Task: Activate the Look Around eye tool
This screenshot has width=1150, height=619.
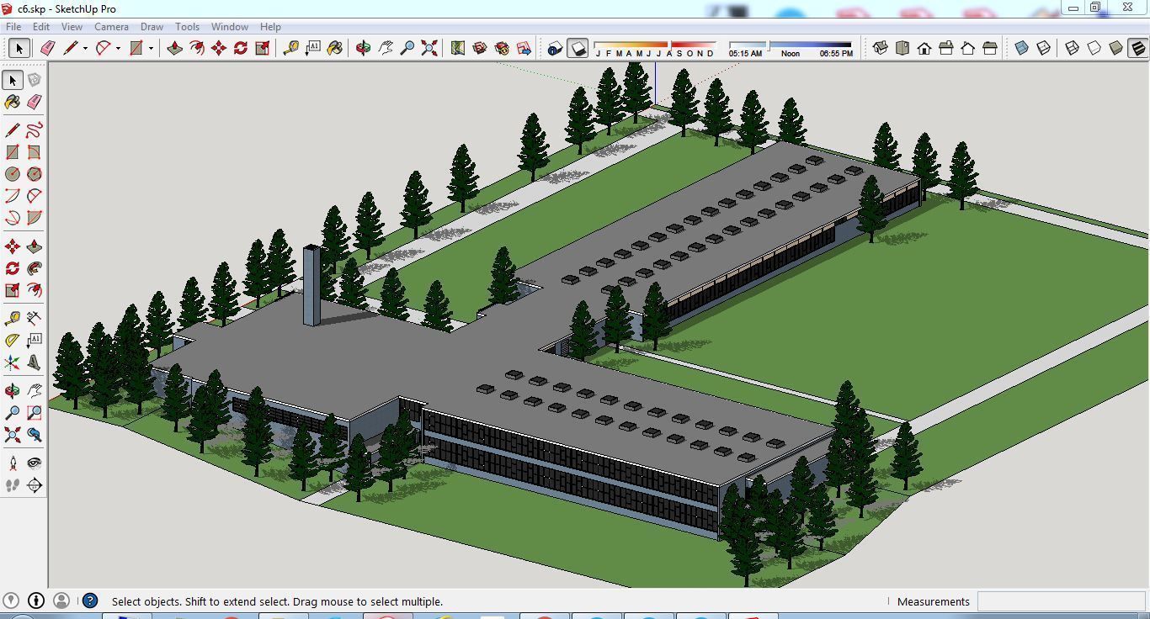Action: (x=35, y=463)
